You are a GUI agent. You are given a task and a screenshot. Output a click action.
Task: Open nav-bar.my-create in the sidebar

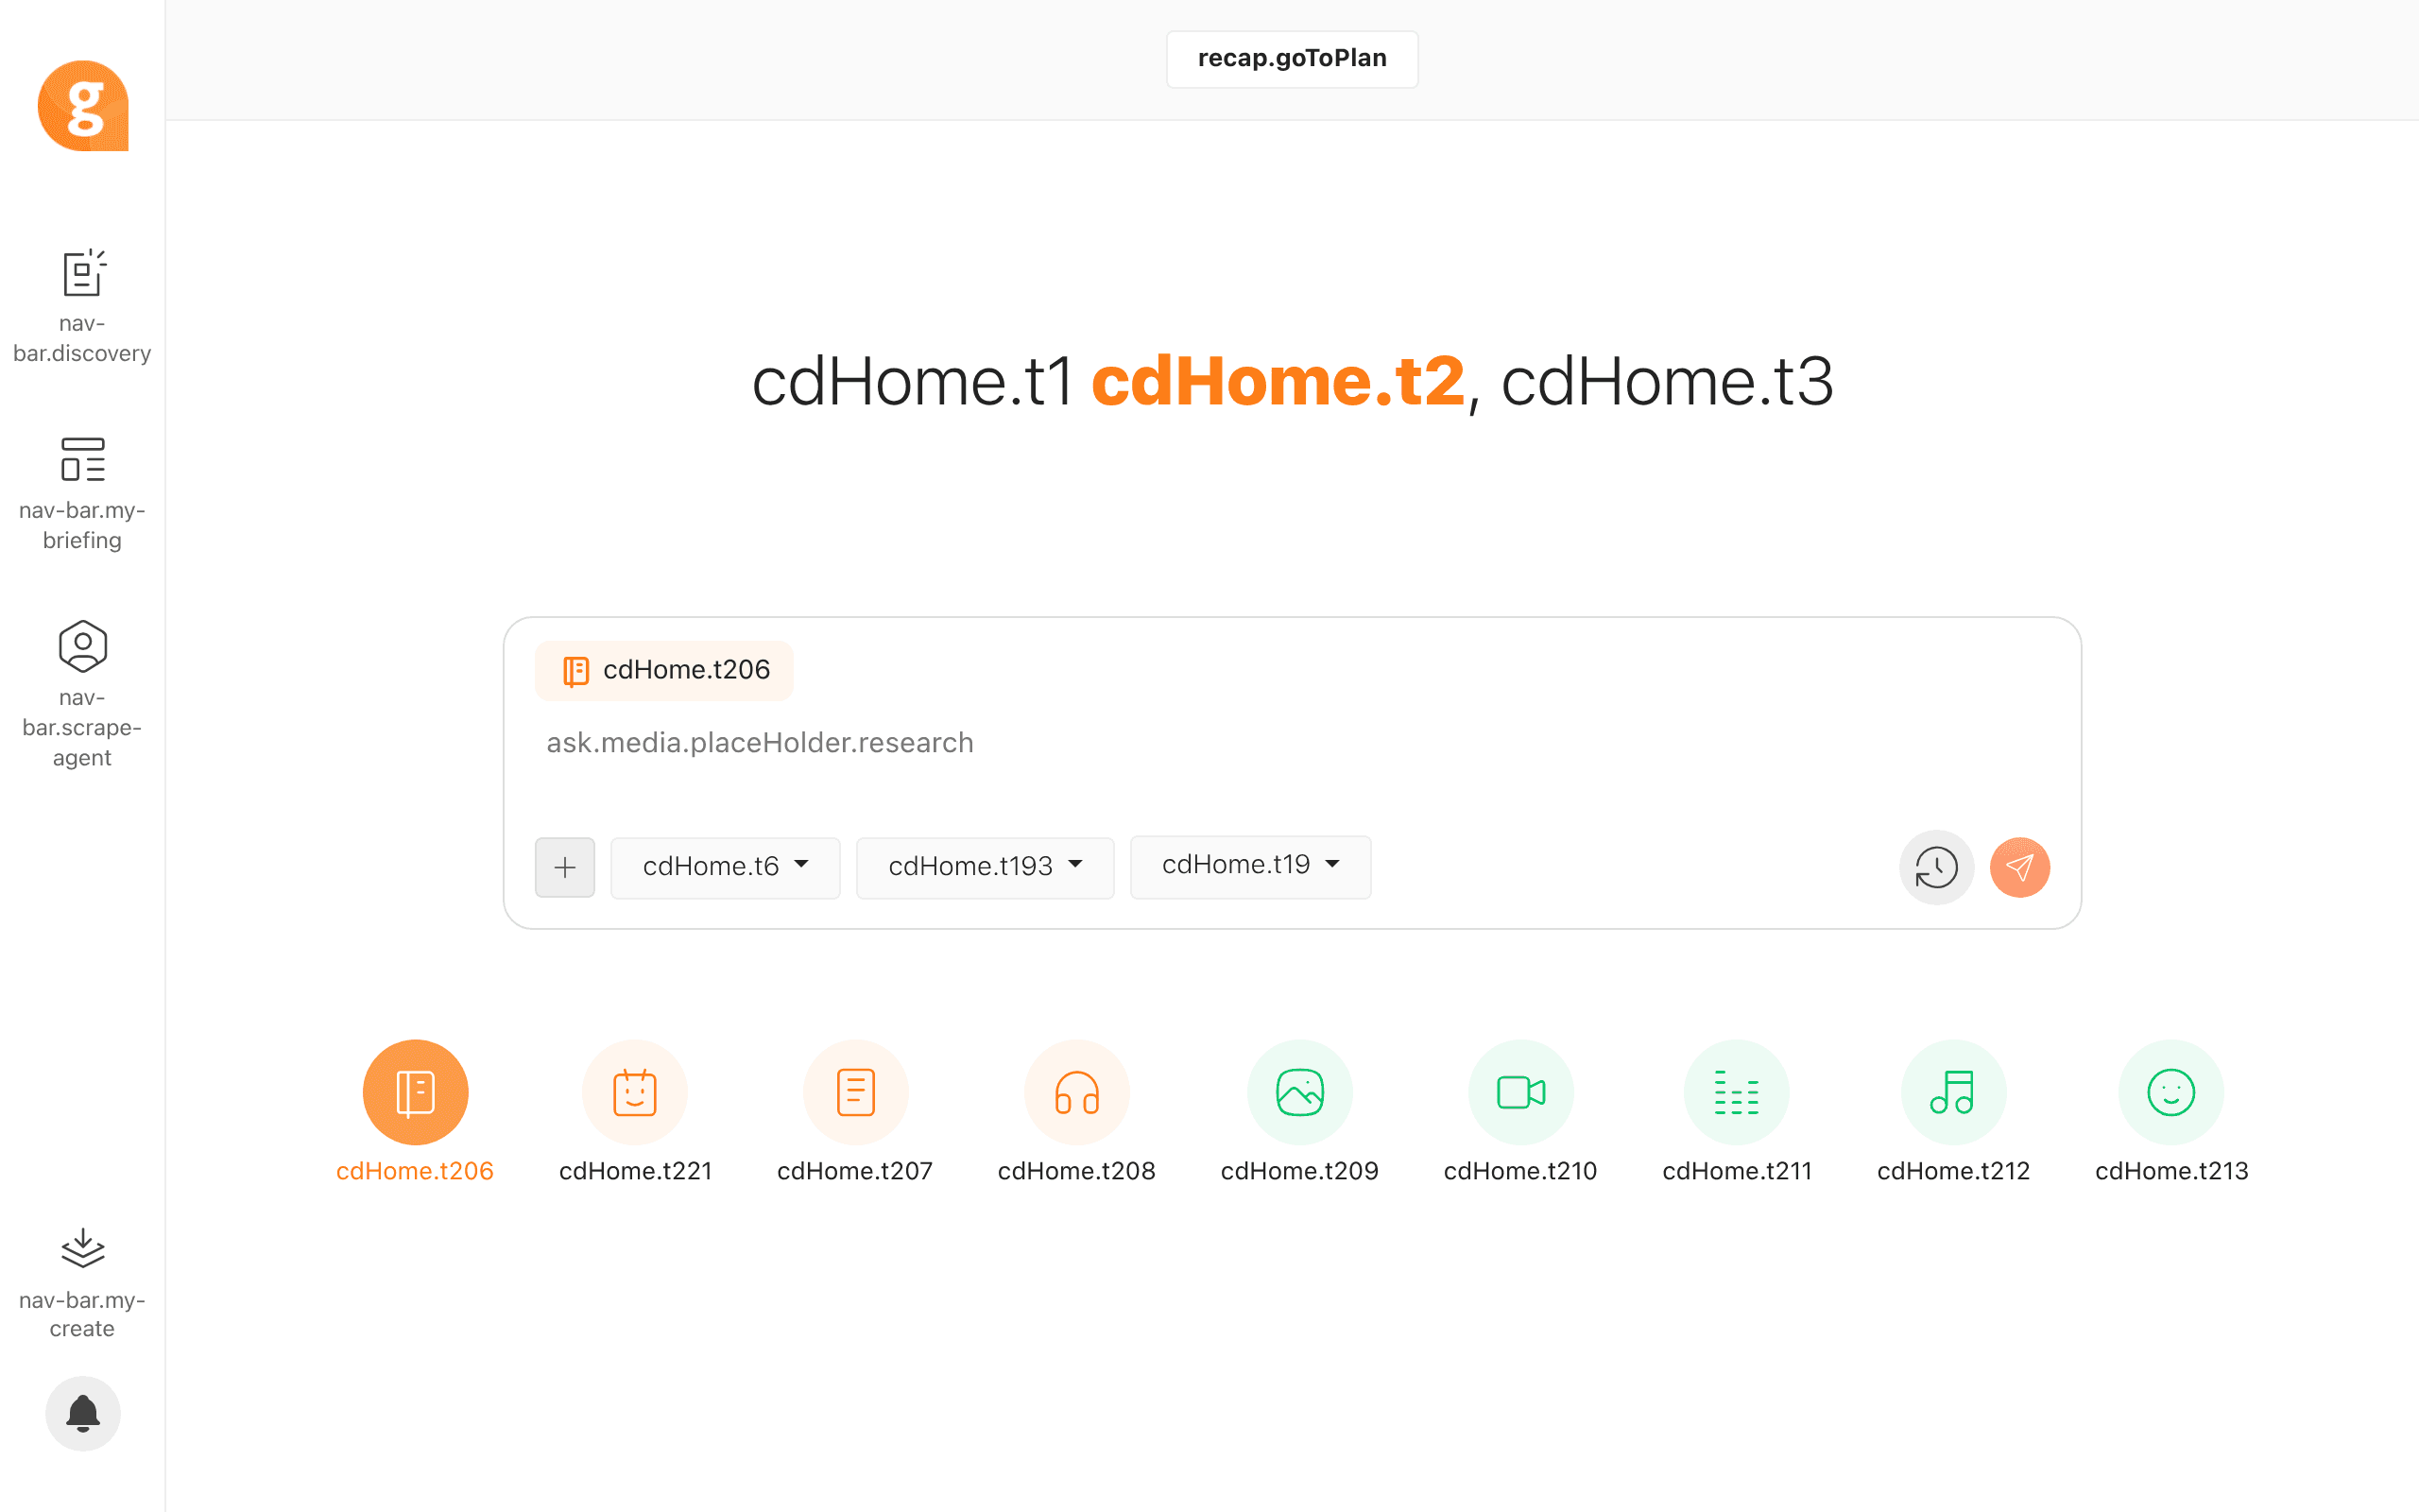click(82, 1283)
